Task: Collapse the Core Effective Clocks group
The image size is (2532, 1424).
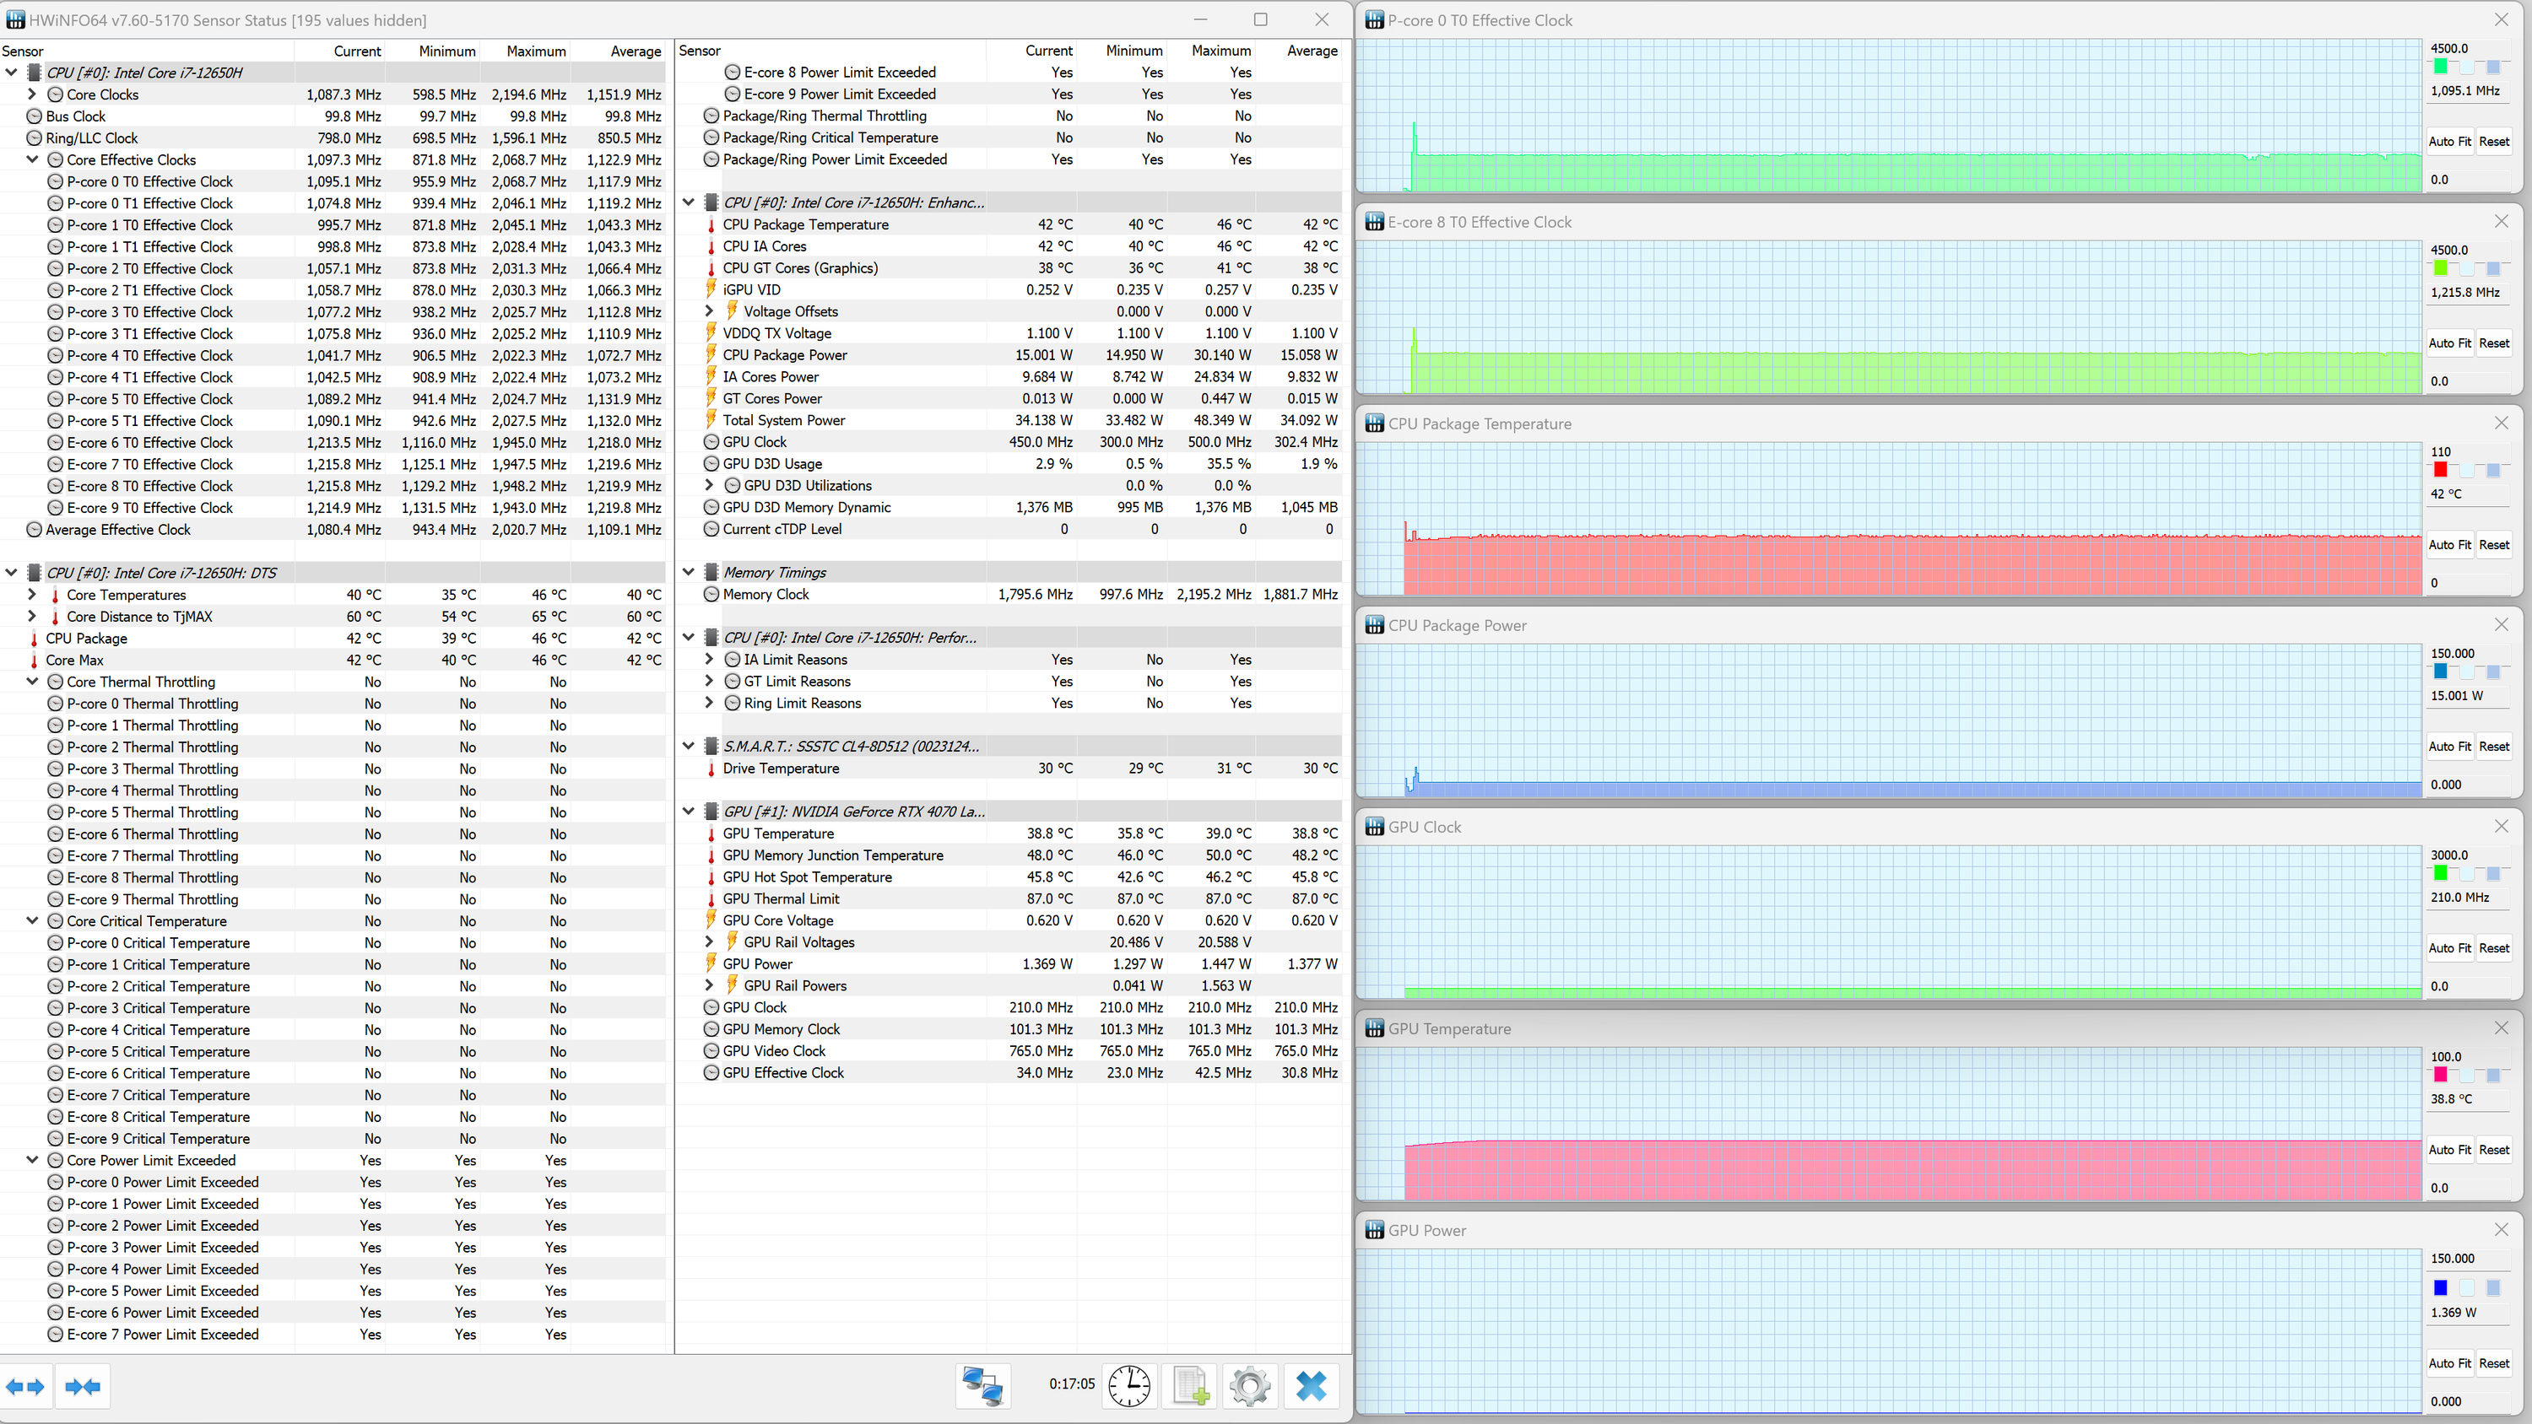Action: point(32,159)
